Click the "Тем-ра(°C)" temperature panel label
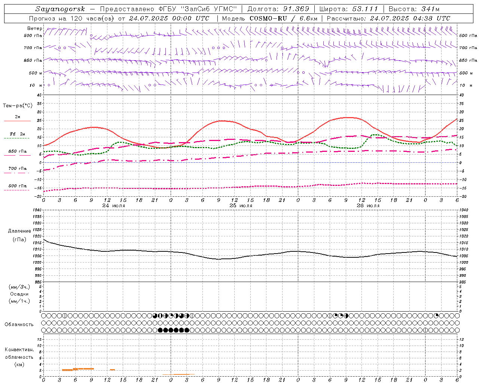Image resolution: width=479 pixels, height=383 pixels. pyautogui.click(x=18, y=106)
